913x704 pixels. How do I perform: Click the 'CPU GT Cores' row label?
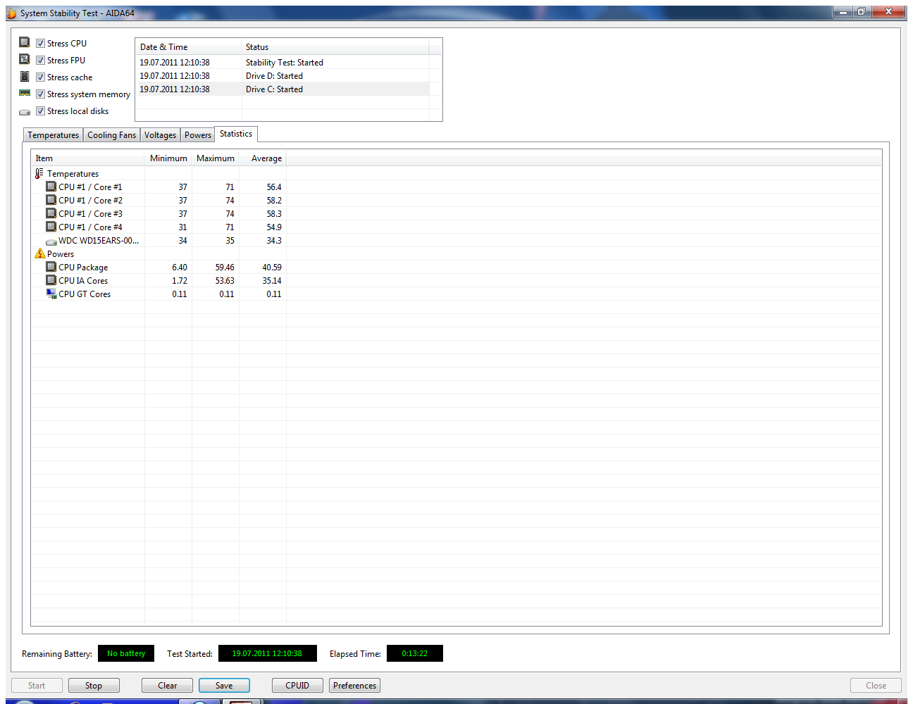85,294
